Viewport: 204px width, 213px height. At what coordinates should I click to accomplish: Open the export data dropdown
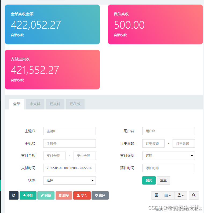tap(181, 195)
